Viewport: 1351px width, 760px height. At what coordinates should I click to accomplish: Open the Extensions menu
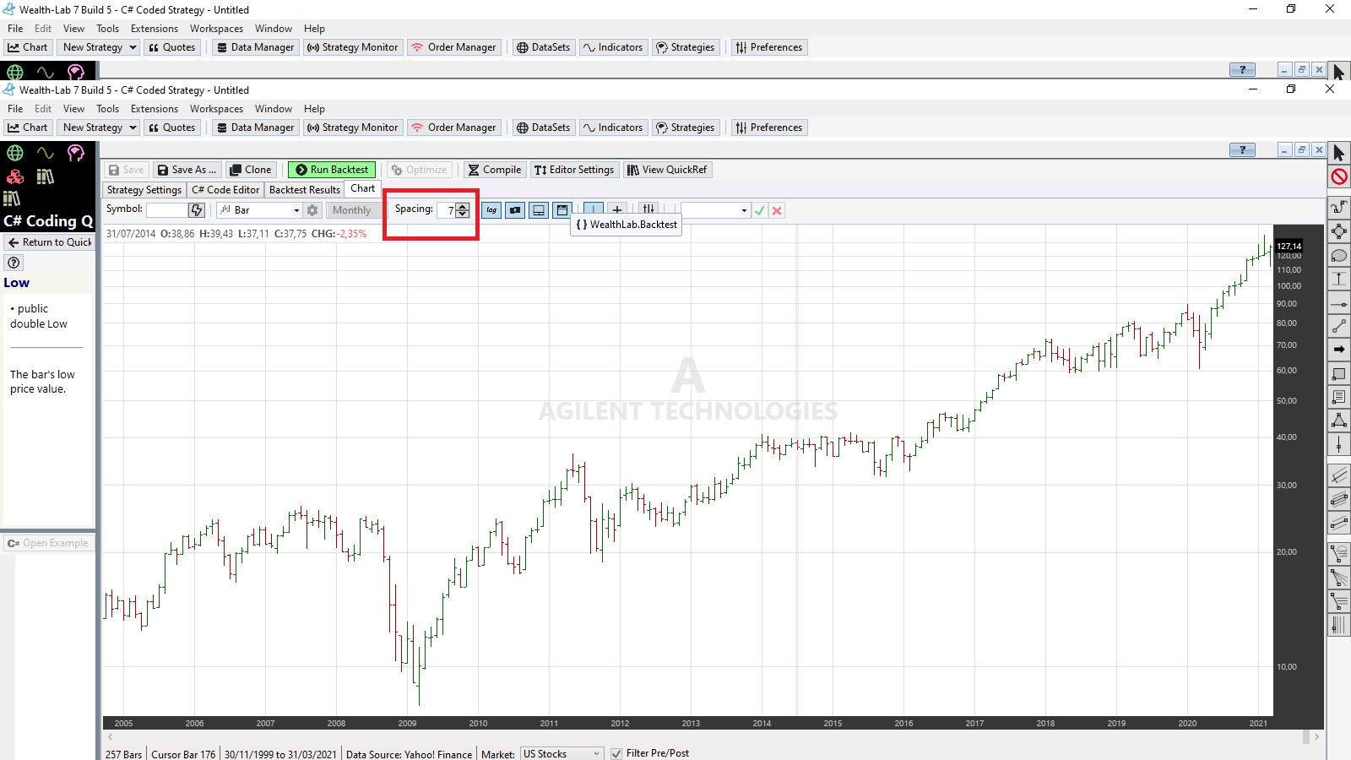point(155,109)
